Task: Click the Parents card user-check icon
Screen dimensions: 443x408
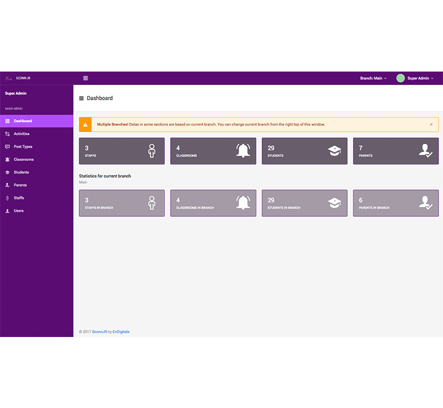Action: (x=425, y=151)
